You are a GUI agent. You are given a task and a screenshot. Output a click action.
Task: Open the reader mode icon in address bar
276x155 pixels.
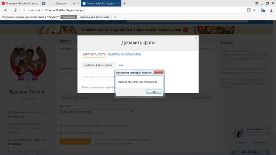tap(248, 10)
